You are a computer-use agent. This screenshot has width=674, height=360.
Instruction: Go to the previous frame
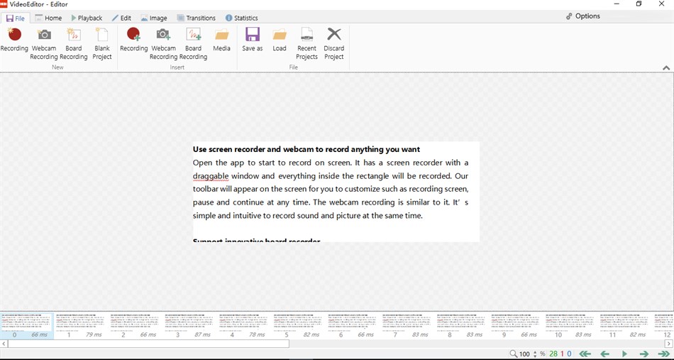coord(604,354)
